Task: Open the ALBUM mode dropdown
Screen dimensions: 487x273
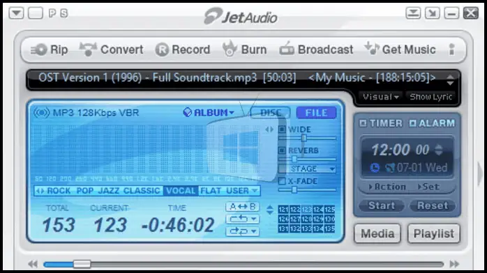Action: pyautogui.click(x=209, y=113)
